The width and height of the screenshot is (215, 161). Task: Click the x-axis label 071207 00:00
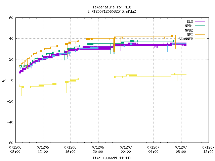(x=126, y=150)
